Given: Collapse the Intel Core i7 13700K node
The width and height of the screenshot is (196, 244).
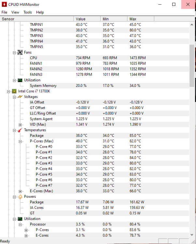Looking at the screenshot, I should tap(8, 91).
